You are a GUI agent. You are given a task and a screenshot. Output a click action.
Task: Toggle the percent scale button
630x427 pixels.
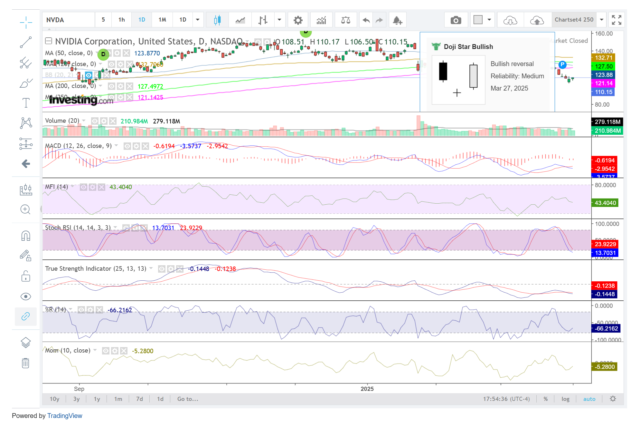tap(546, 399)
